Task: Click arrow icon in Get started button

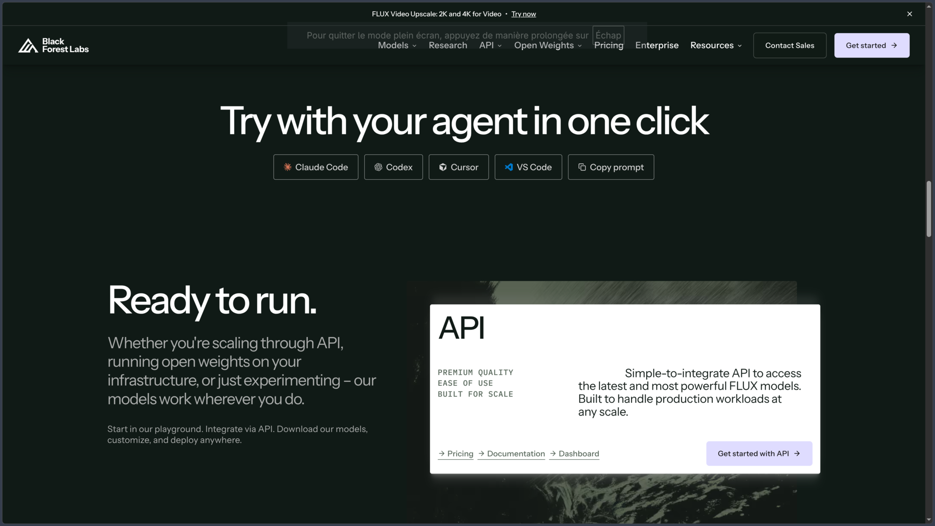Action: 894,45
